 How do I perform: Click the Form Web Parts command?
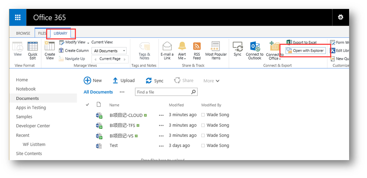[339, 42]
